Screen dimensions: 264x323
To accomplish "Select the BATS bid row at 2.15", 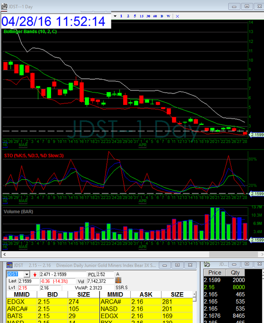I will click(53, 316).
